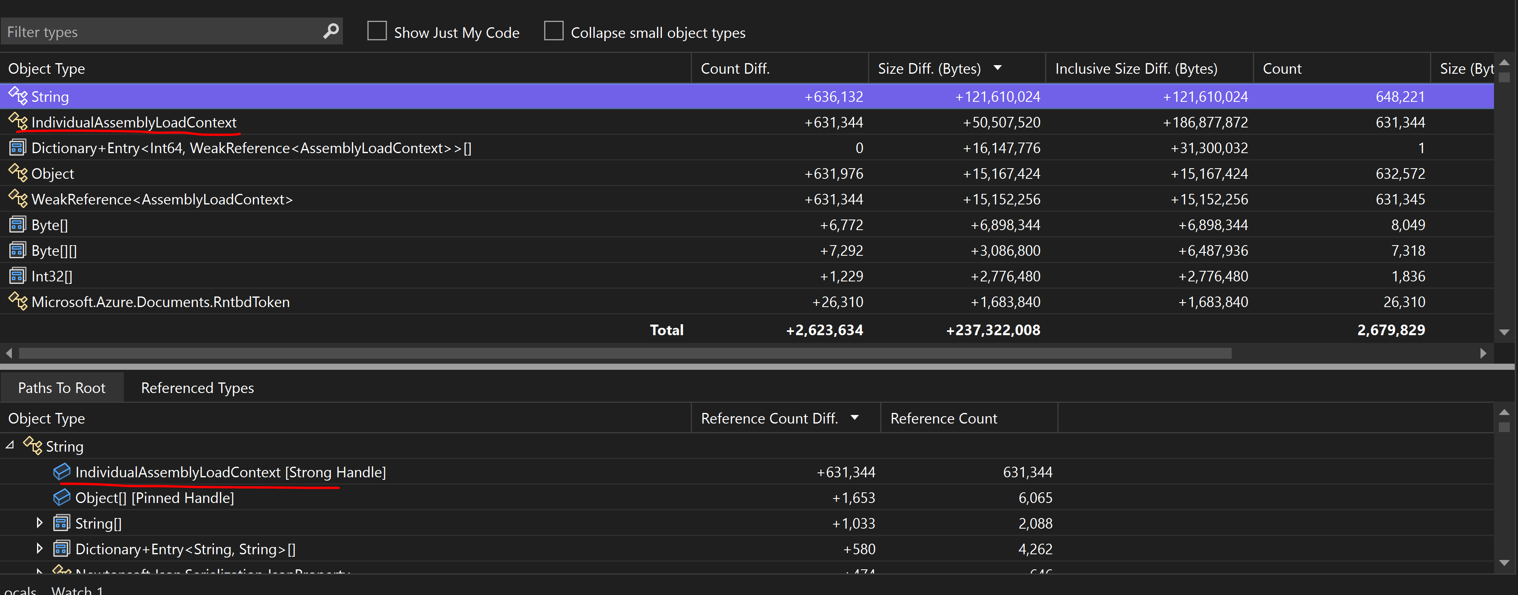Select the Microsoft.Azure.Documents.RntbdToken row name
1518x595 pixels.
[160, 302]
